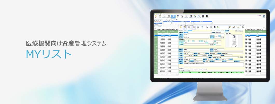Click the printer icon in entry dialog toolbar
The width and height of the screenshot is (275, 104).
207,27
